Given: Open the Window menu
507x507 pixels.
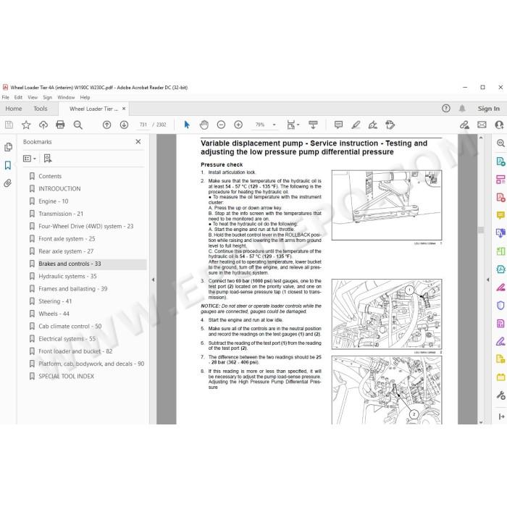Looking at the screenshot, I should (66, 97).
